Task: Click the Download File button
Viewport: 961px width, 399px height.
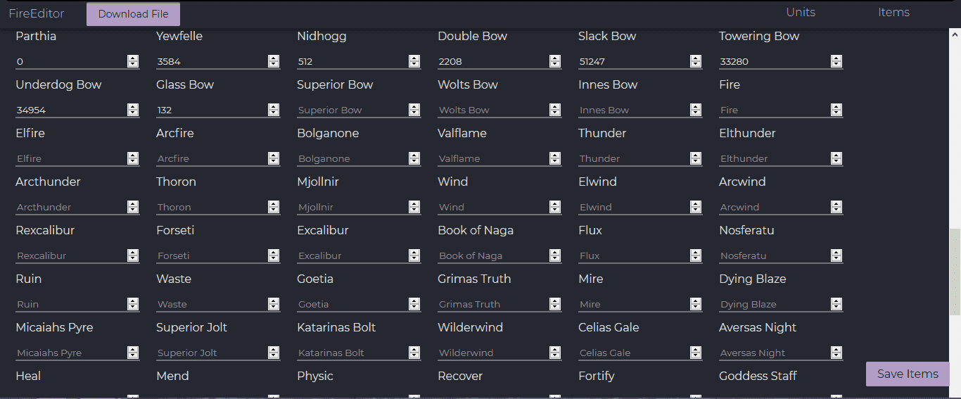Action: pyautogui.click(x=133, y=14)
